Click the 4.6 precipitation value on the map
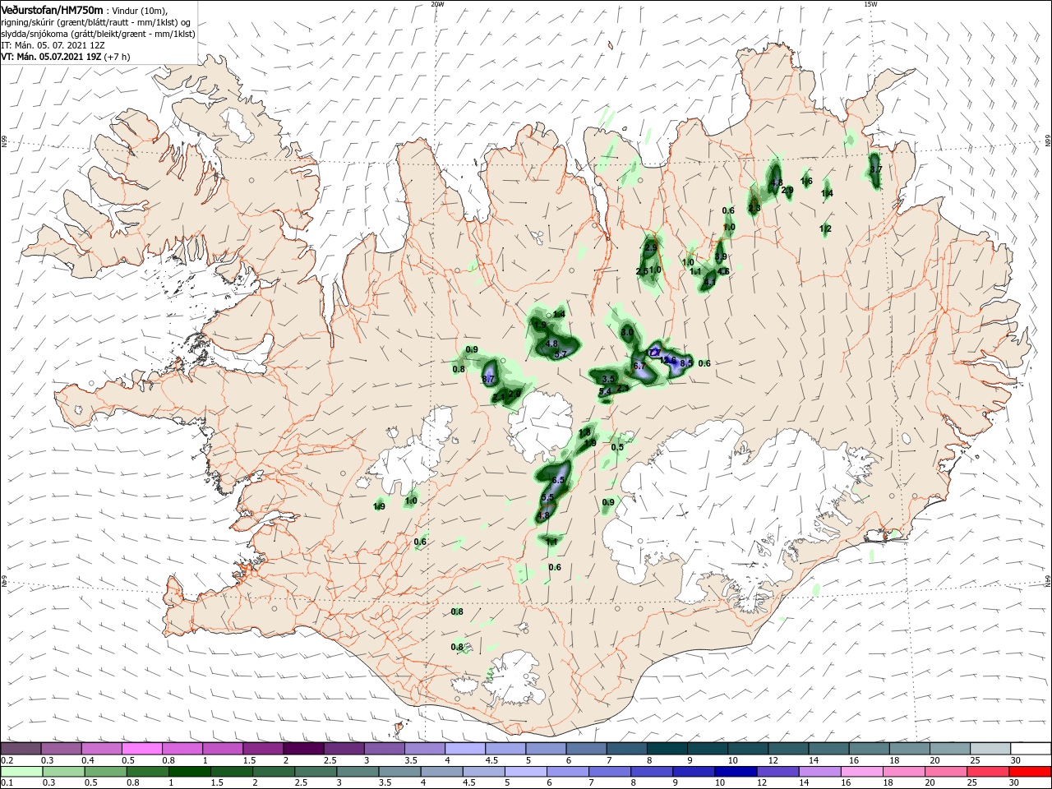 [723, 271]
